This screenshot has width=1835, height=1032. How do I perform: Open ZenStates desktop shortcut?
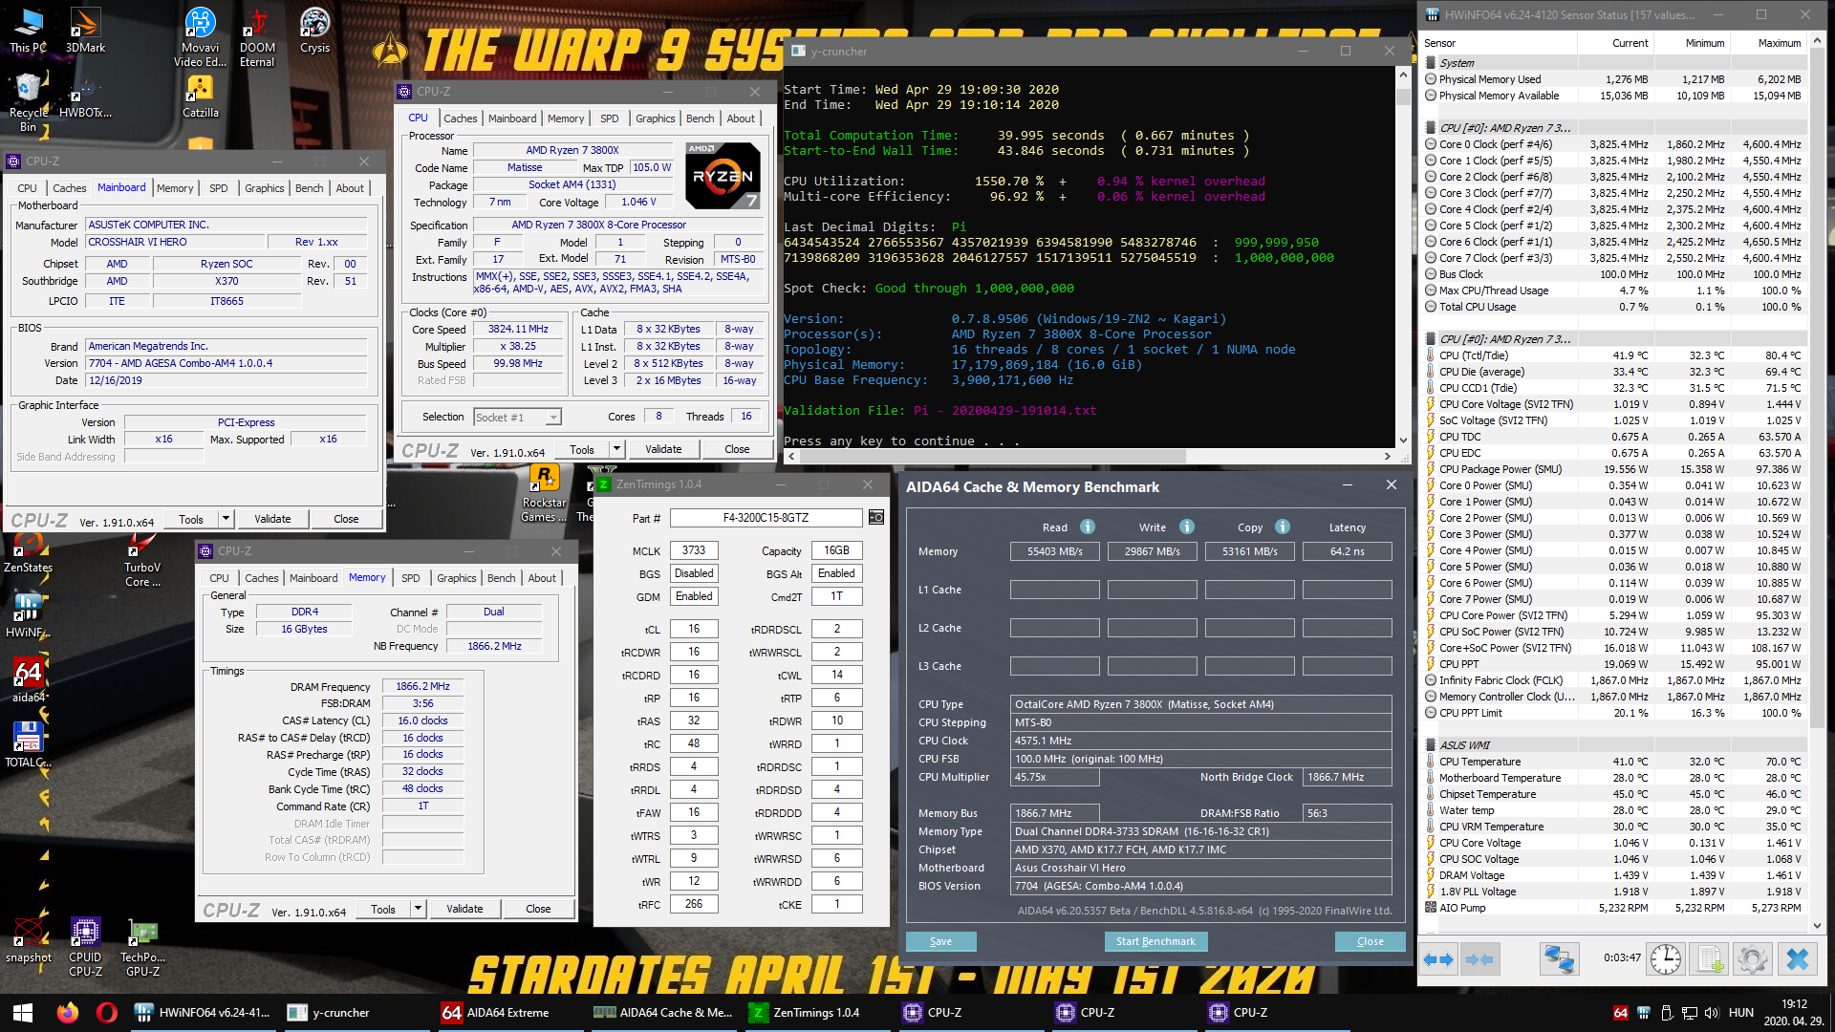(x=28, y=554)
